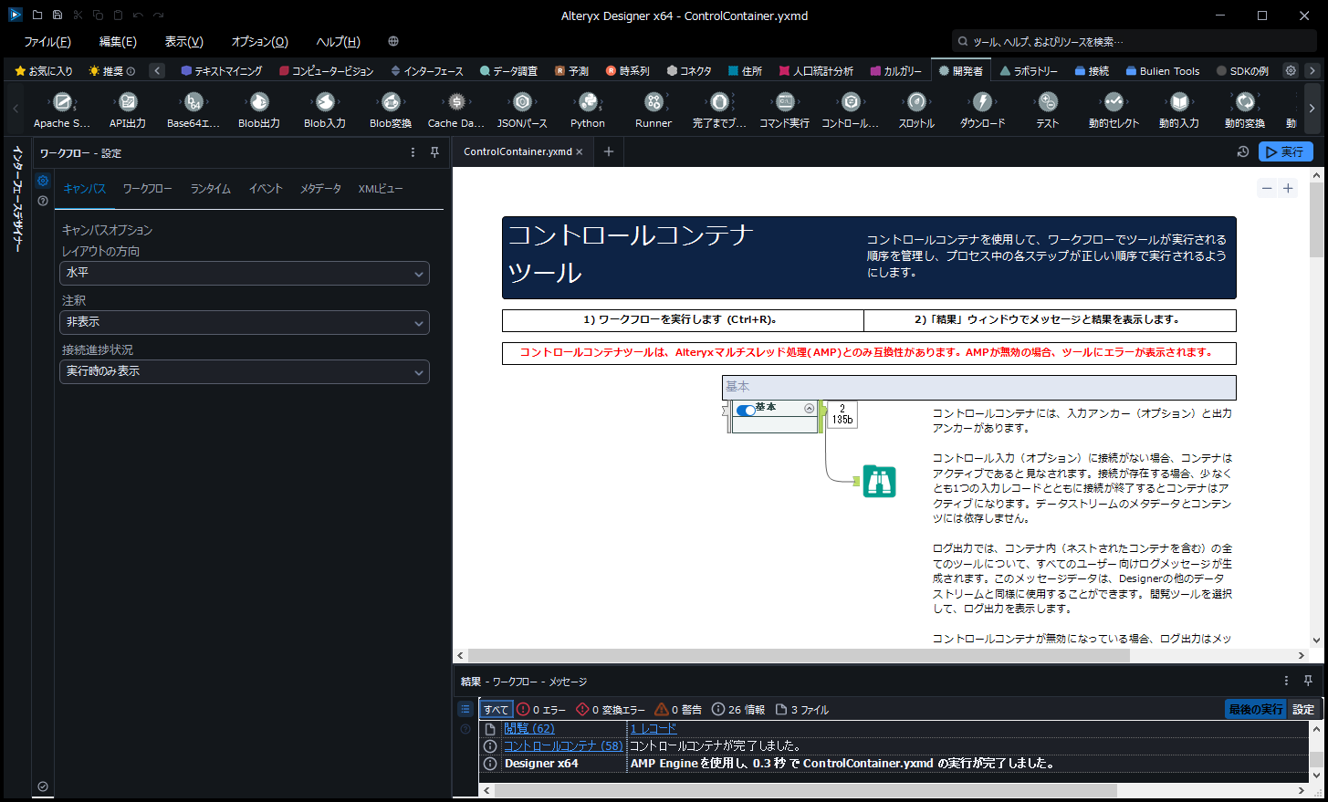Select the ダウンロード tool
Screen dimensions: 1328x802
[981, 109]
